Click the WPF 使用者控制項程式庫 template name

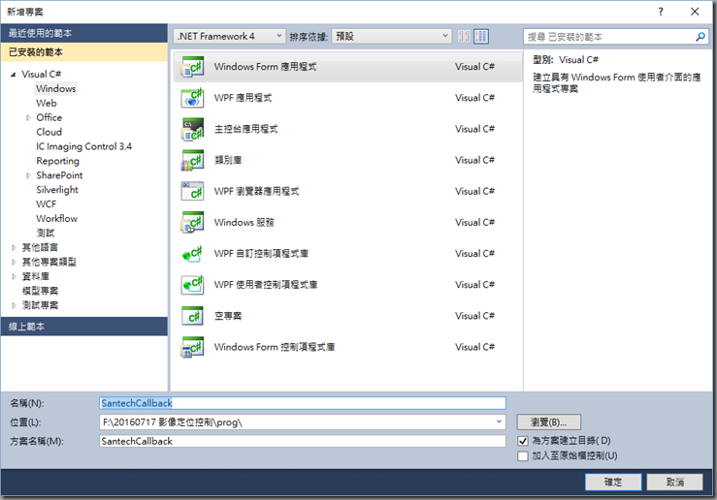[266, 285]
